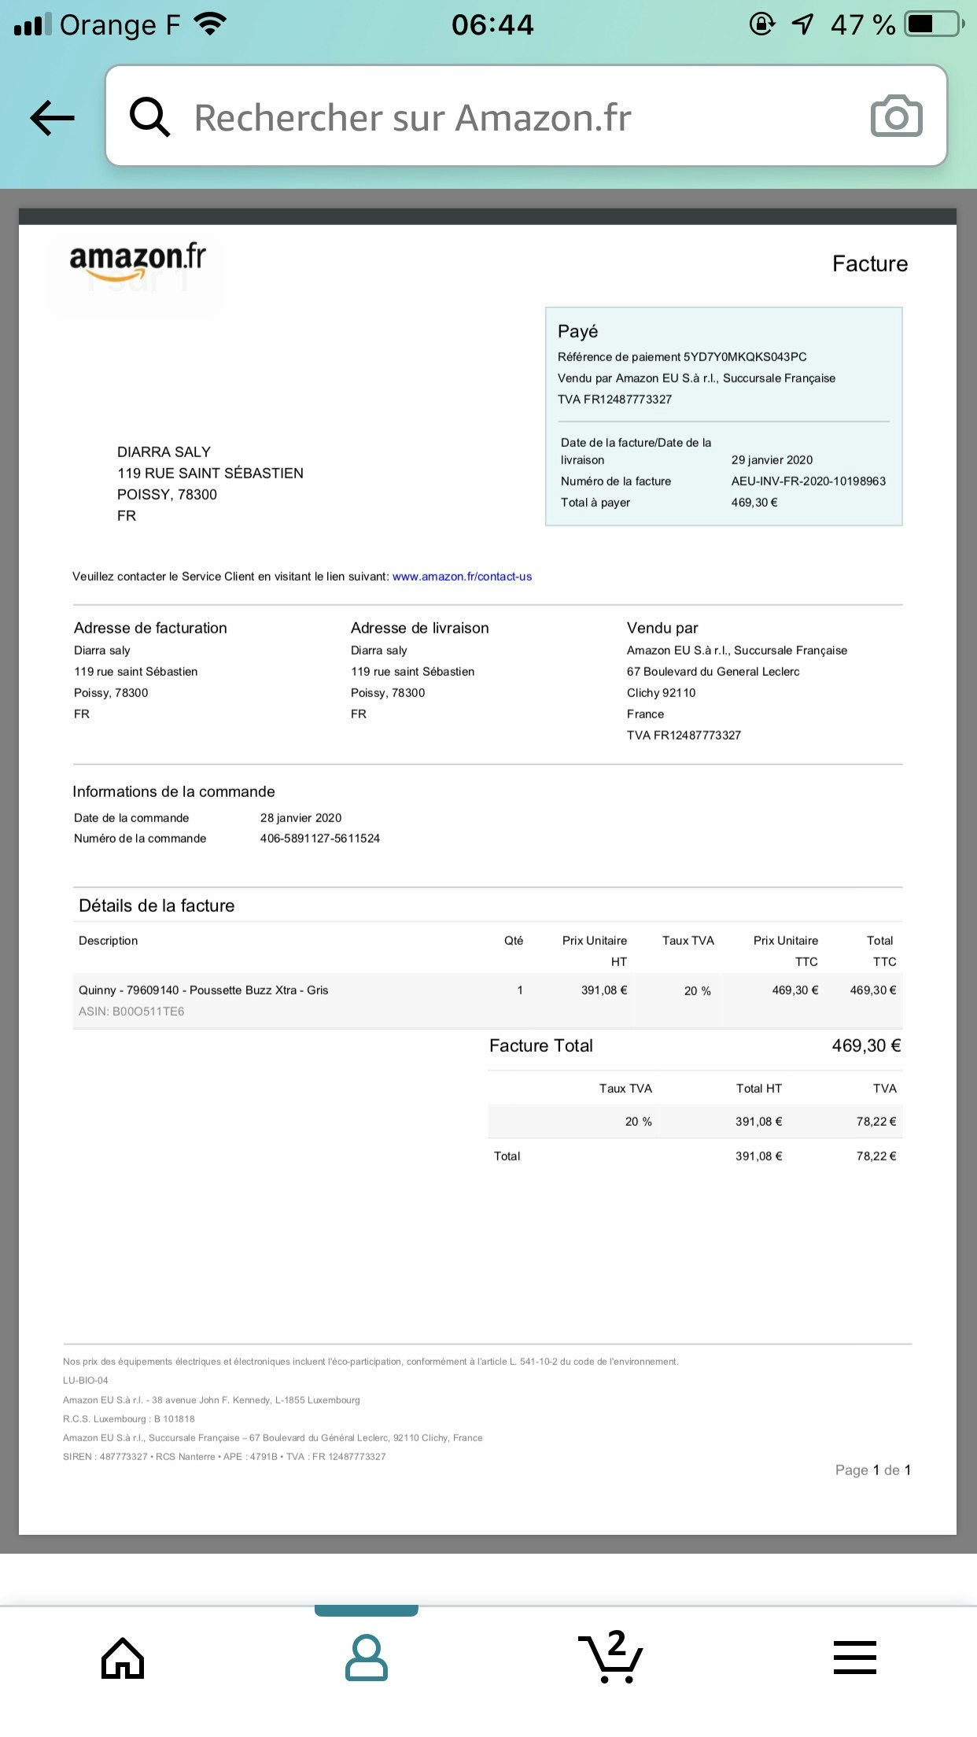This screenshot has width=977, height=1737.
Task: Tap the LU-BIO-04 footer text
Action: pos(86,1381)
